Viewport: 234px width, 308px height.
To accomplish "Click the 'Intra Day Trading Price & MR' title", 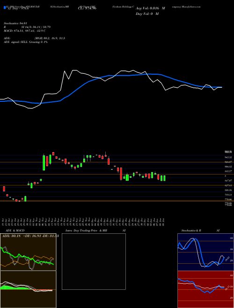I will [86, 231].
